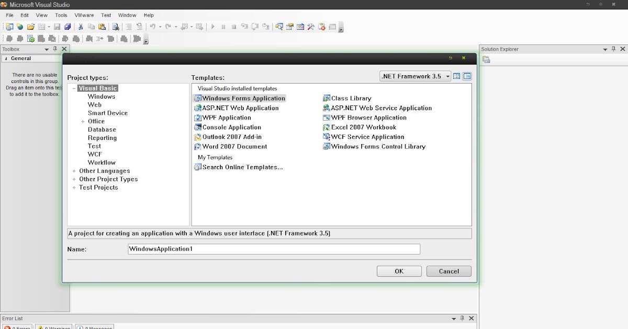Expand the Test Projects node
628x329 pixels.
pos(74,188)
